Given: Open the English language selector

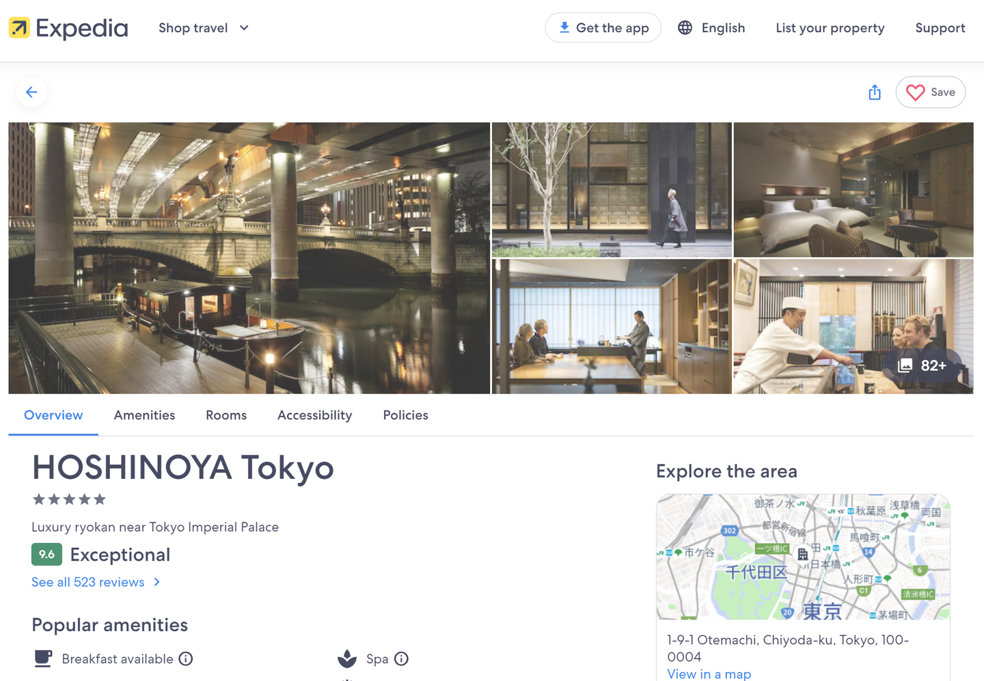Looking at the screenshot, I should coord(723,28).
